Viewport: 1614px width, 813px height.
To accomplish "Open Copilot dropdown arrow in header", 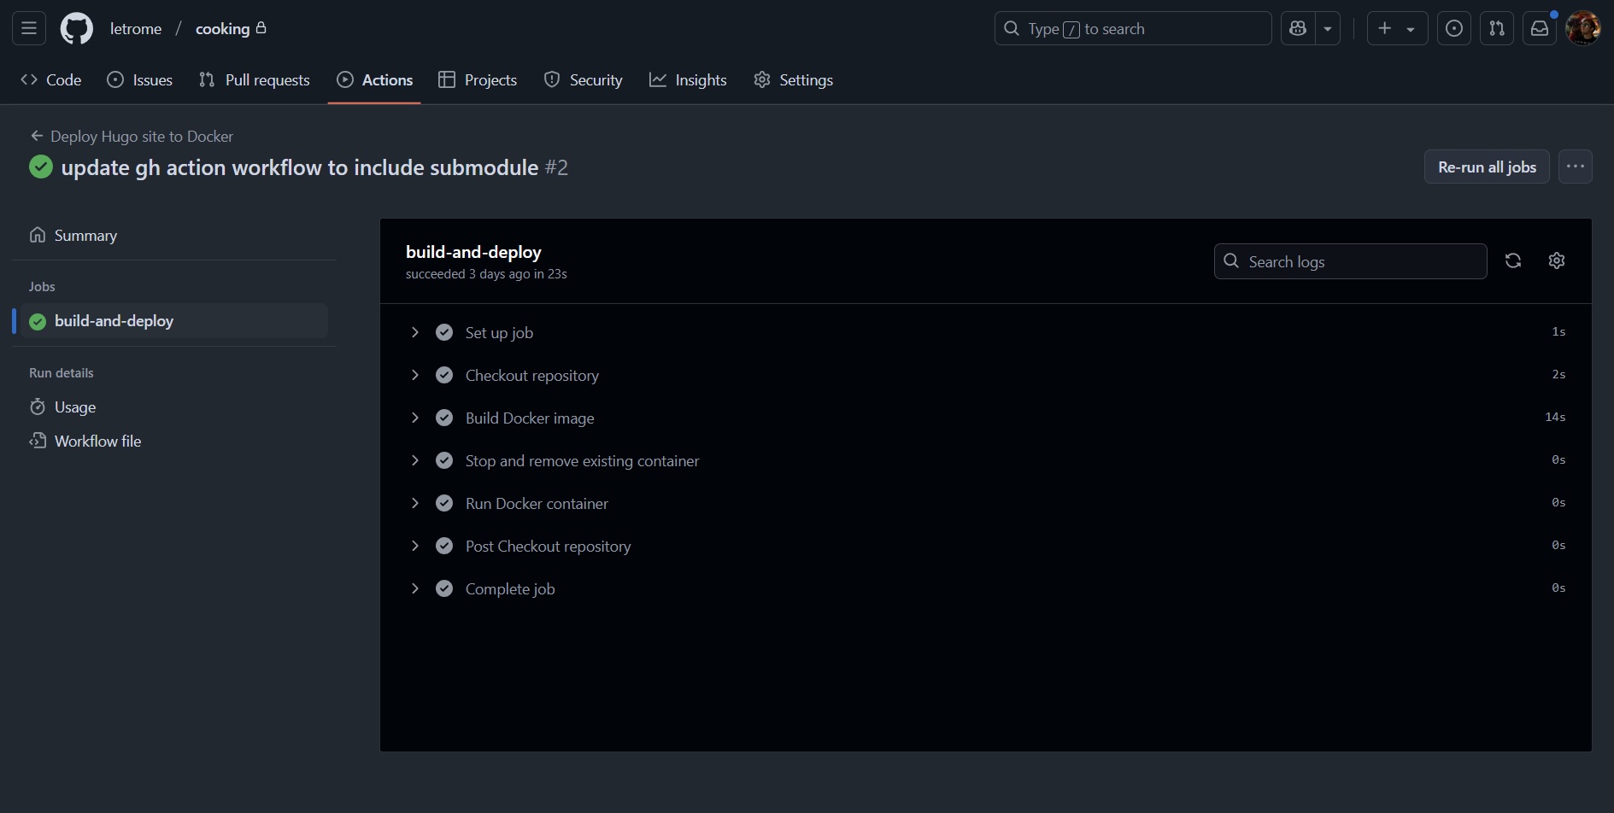I will (x=1327, y=28).
